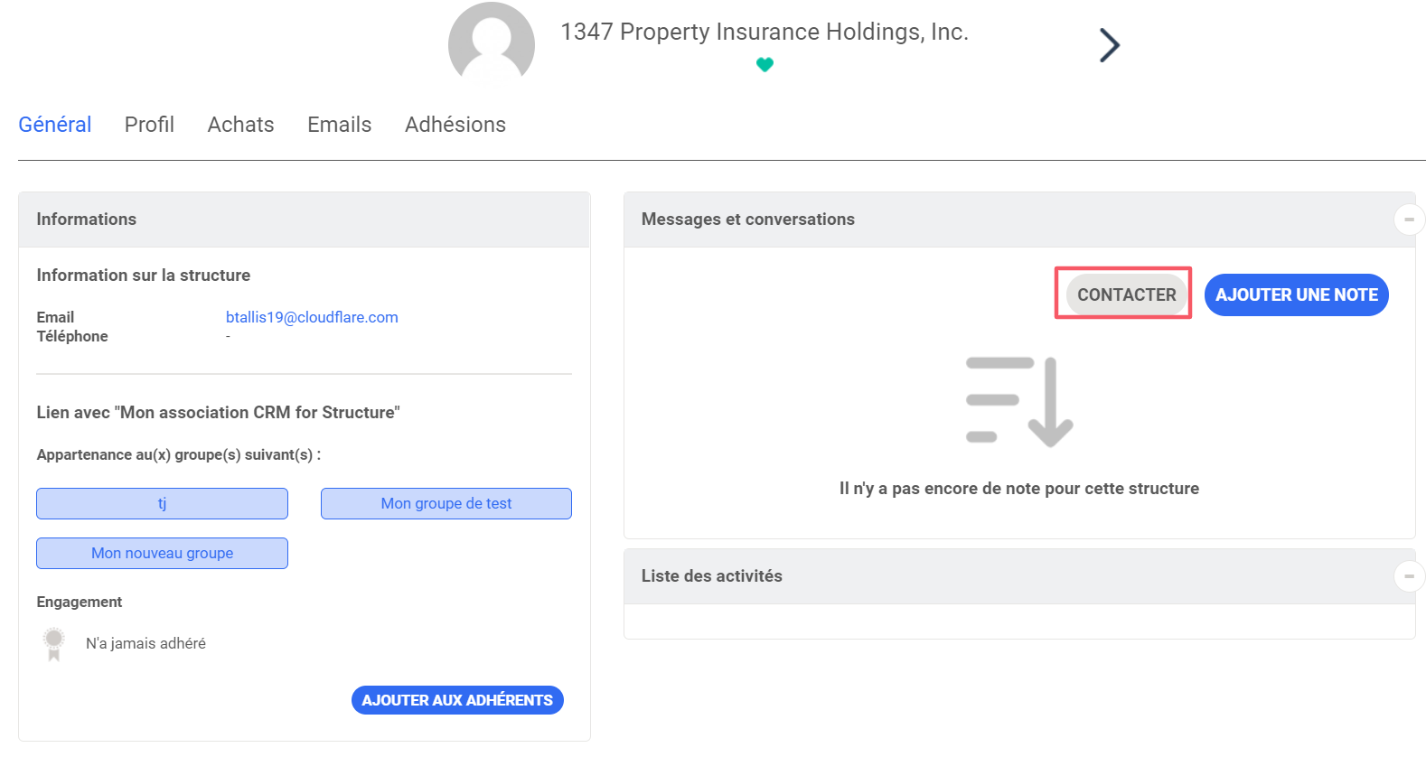This screenshot has height=757, width=1426.
Task: Click the green heart icon
Action: pos(765,65)
